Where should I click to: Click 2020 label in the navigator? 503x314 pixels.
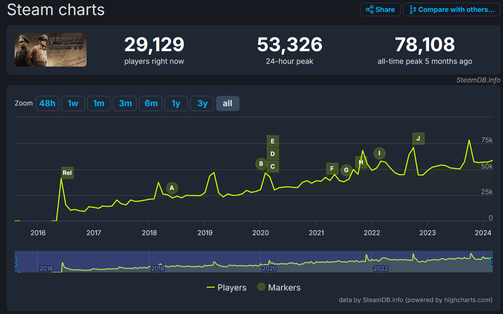tap(269, 268)
